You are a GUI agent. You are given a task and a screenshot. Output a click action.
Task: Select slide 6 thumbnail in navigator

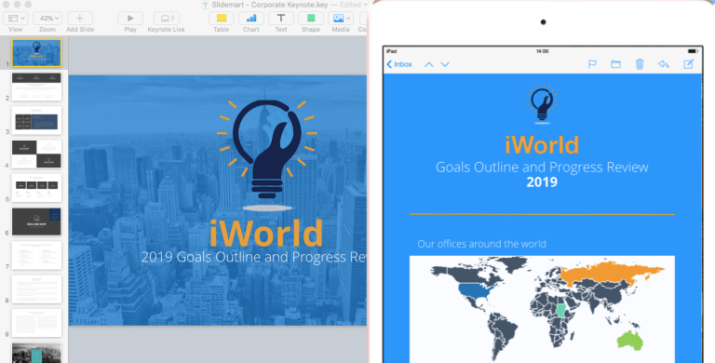tap(36, 222)
